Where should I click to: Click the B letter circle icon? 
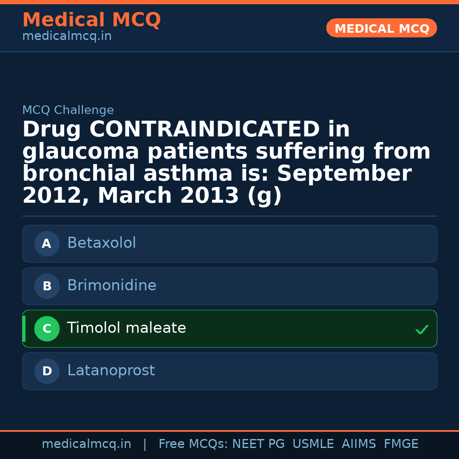47,286
